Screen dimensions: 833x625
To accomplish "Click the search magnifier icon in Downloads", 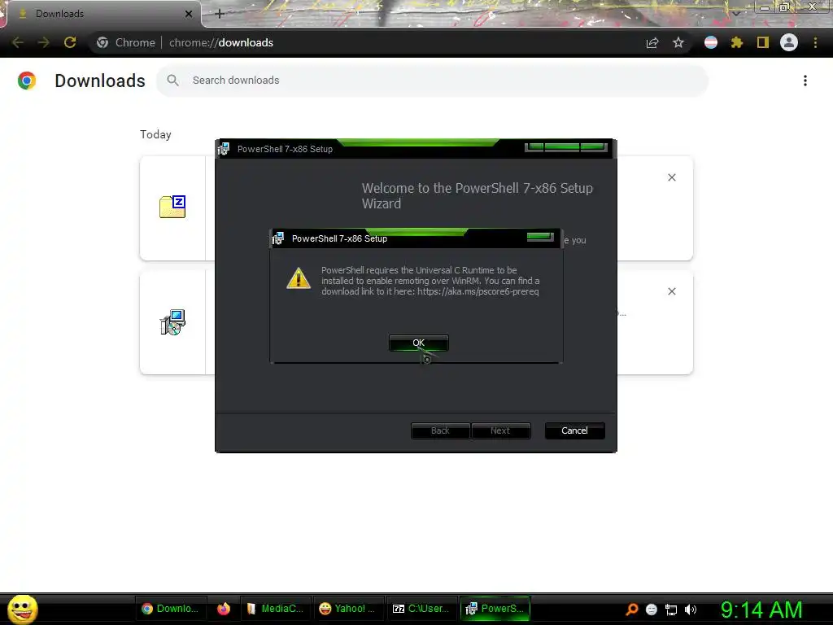I will tap(172, 81).
